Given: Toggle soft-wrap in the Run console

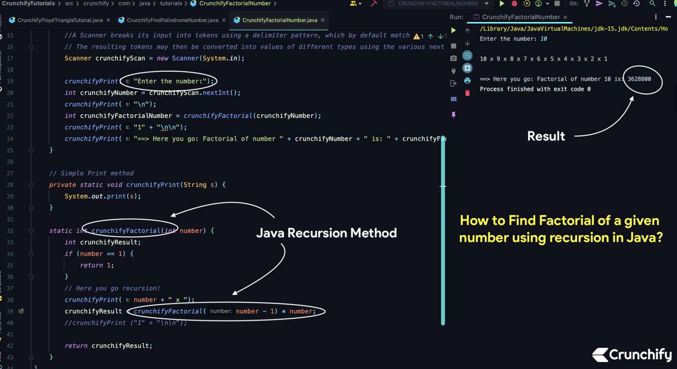Looking at the screenshot, I should coord(467,56).
